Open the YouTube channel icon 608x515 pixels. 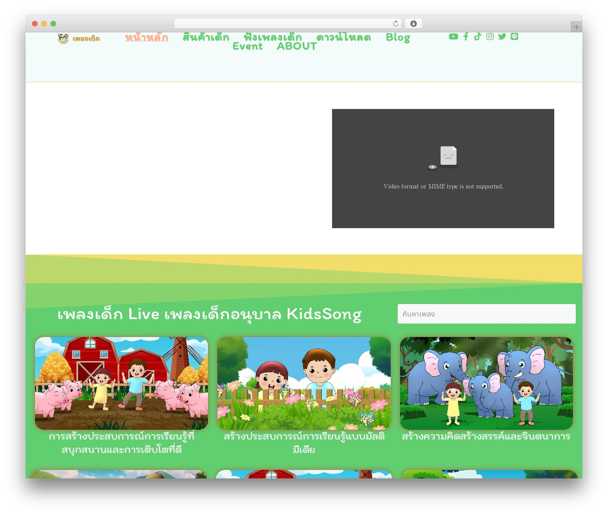[x=453, y=37]
